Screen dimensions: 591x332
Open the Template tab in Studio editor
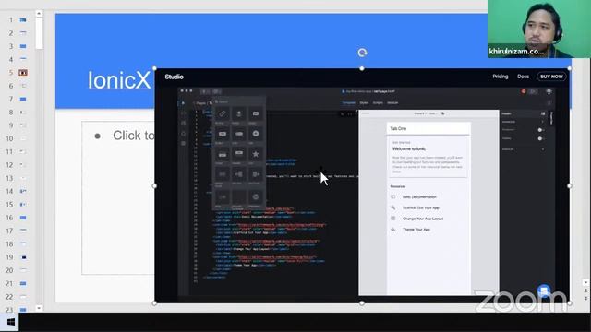349,102
